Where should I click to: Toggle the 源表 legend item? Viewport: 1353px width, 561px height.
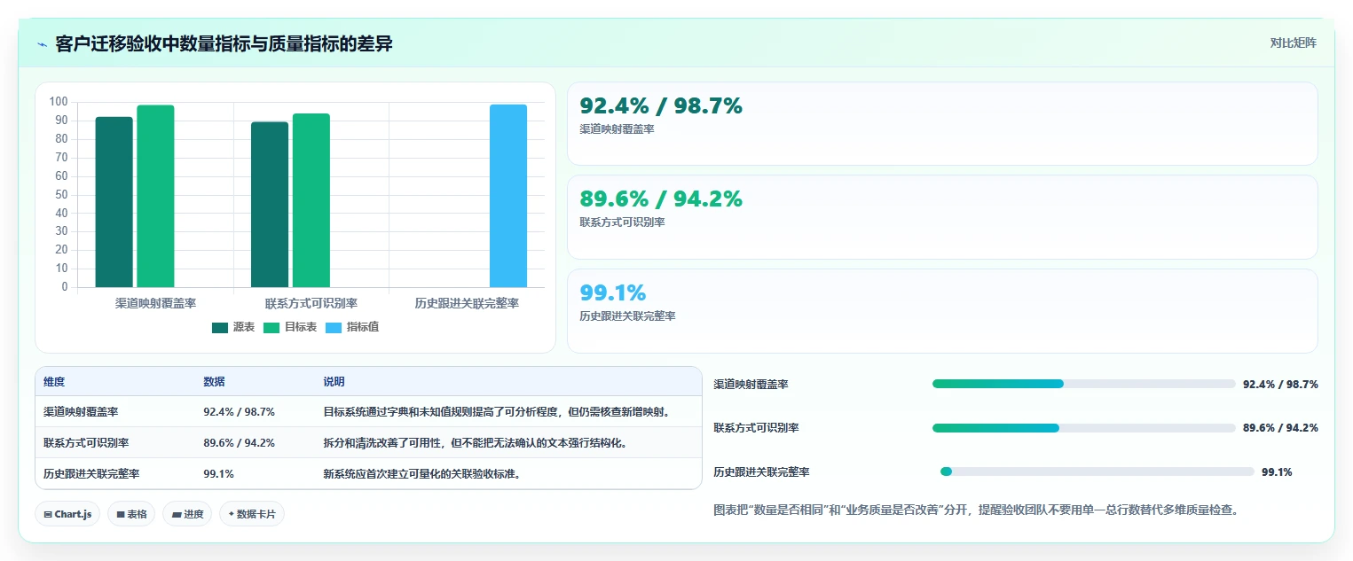(x=233, y=327)
